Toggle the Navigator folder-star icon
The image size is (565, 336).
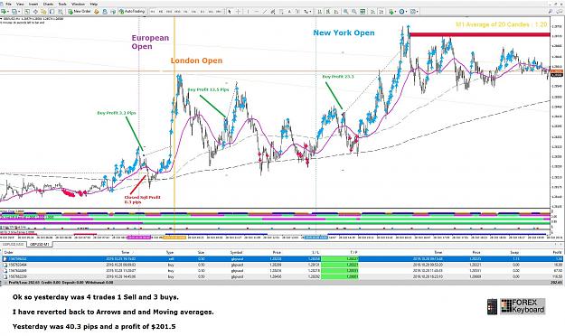pos(43,12)
